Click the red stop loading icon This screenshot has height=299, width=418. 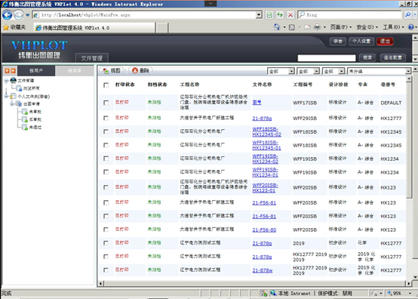point(290,15)
